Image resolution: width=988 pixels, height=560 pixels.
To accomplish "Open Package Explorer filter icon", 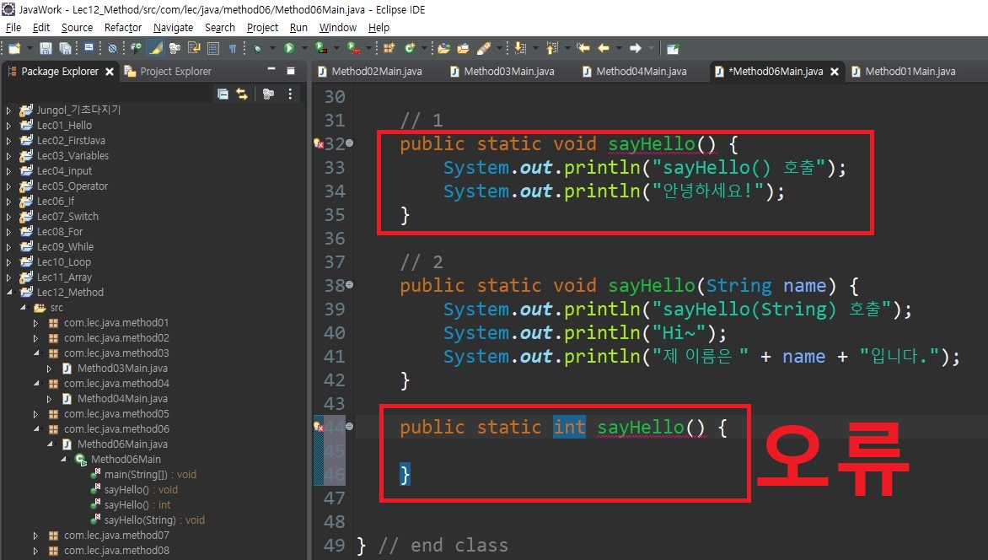I will coord(268,94).
